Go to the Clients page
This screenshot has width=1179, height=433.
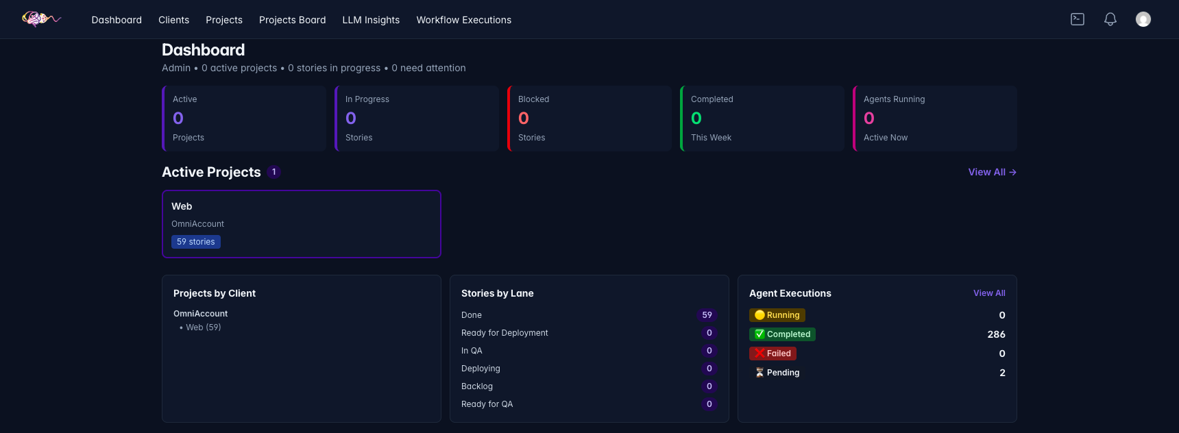[173, 20]
